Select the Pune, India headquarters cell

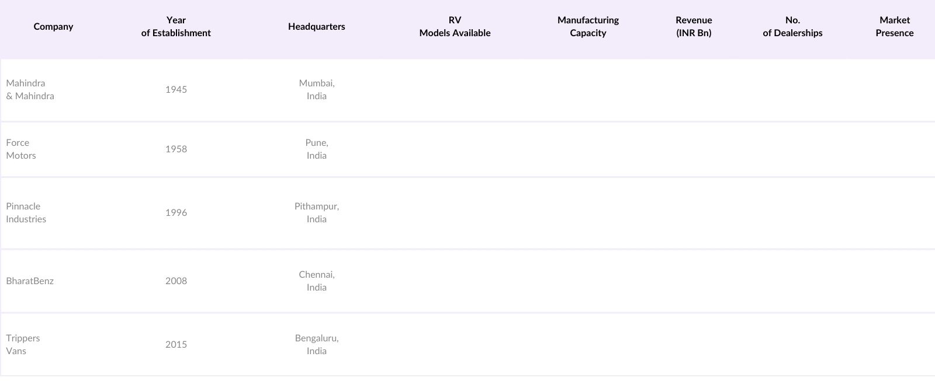316,149
